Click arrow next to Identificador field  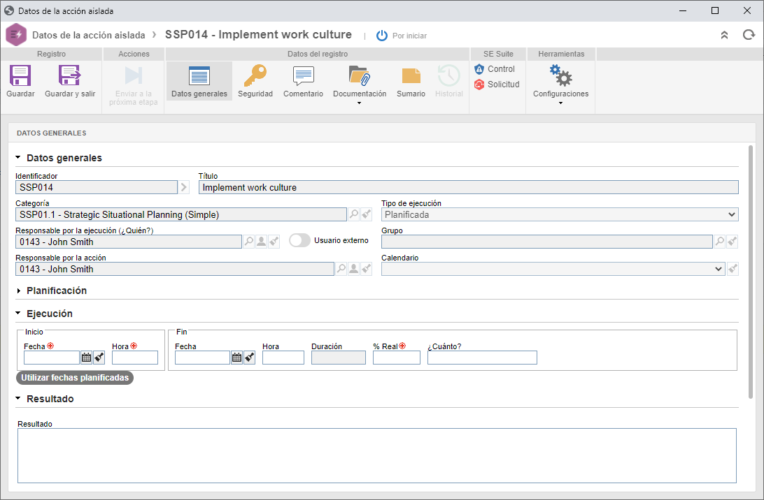click(184, 187)
